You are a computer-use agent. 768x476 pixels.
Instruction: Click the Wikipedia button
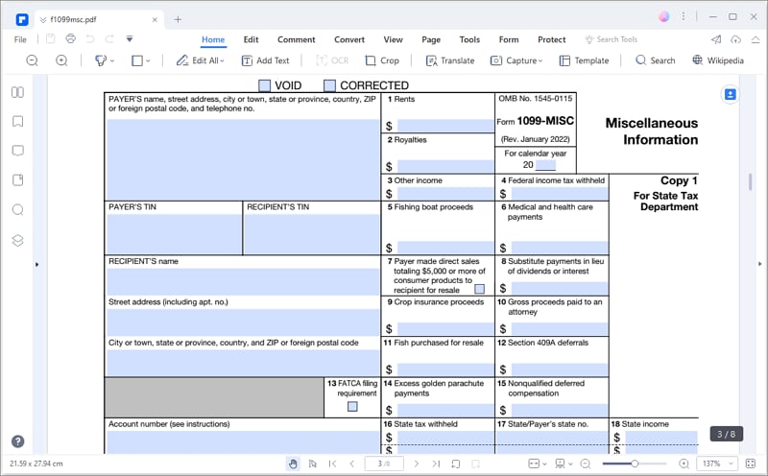(x=718, y=60)
